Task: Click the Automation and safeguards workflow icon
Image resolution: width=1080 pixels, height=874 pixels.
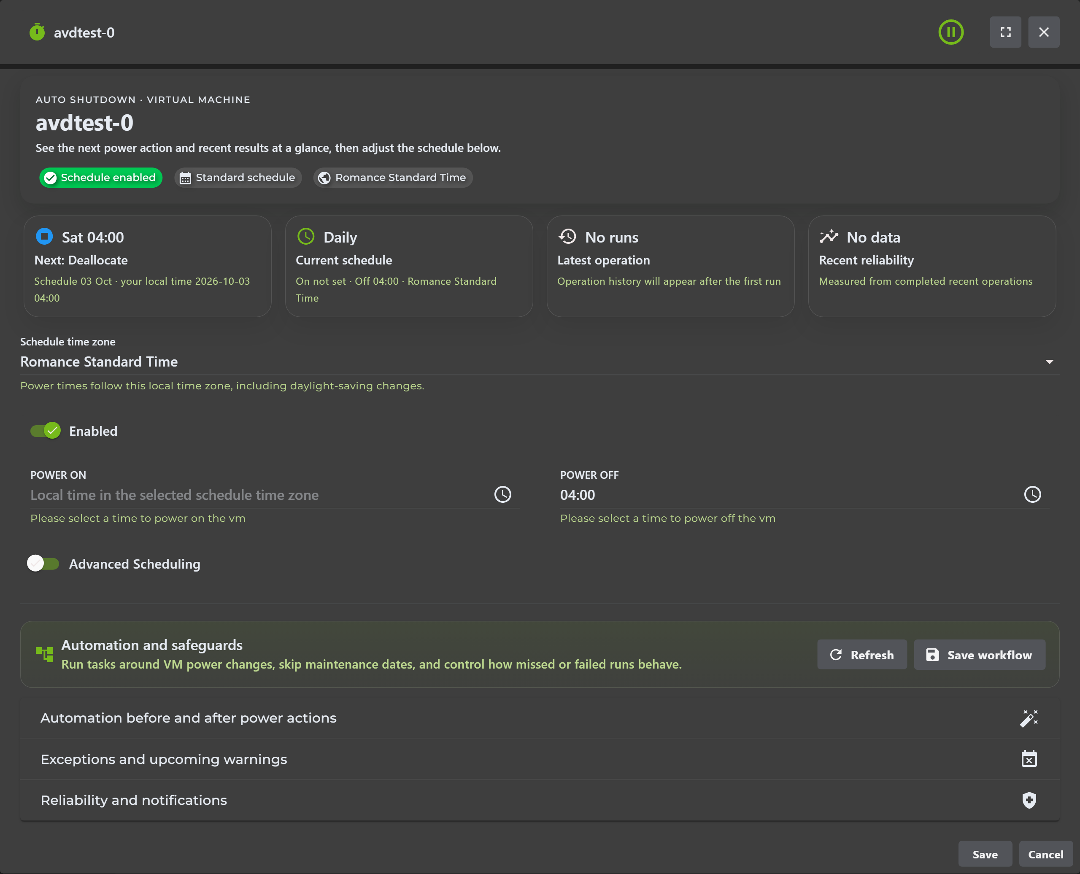Action: click(x=44, y=655)
